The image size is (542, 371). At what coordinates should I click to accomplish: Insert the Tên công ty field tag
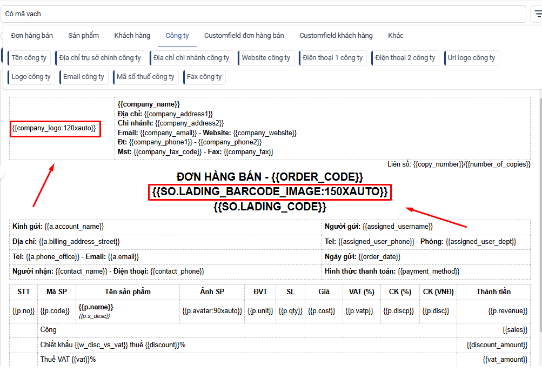(x=29, y=58)
